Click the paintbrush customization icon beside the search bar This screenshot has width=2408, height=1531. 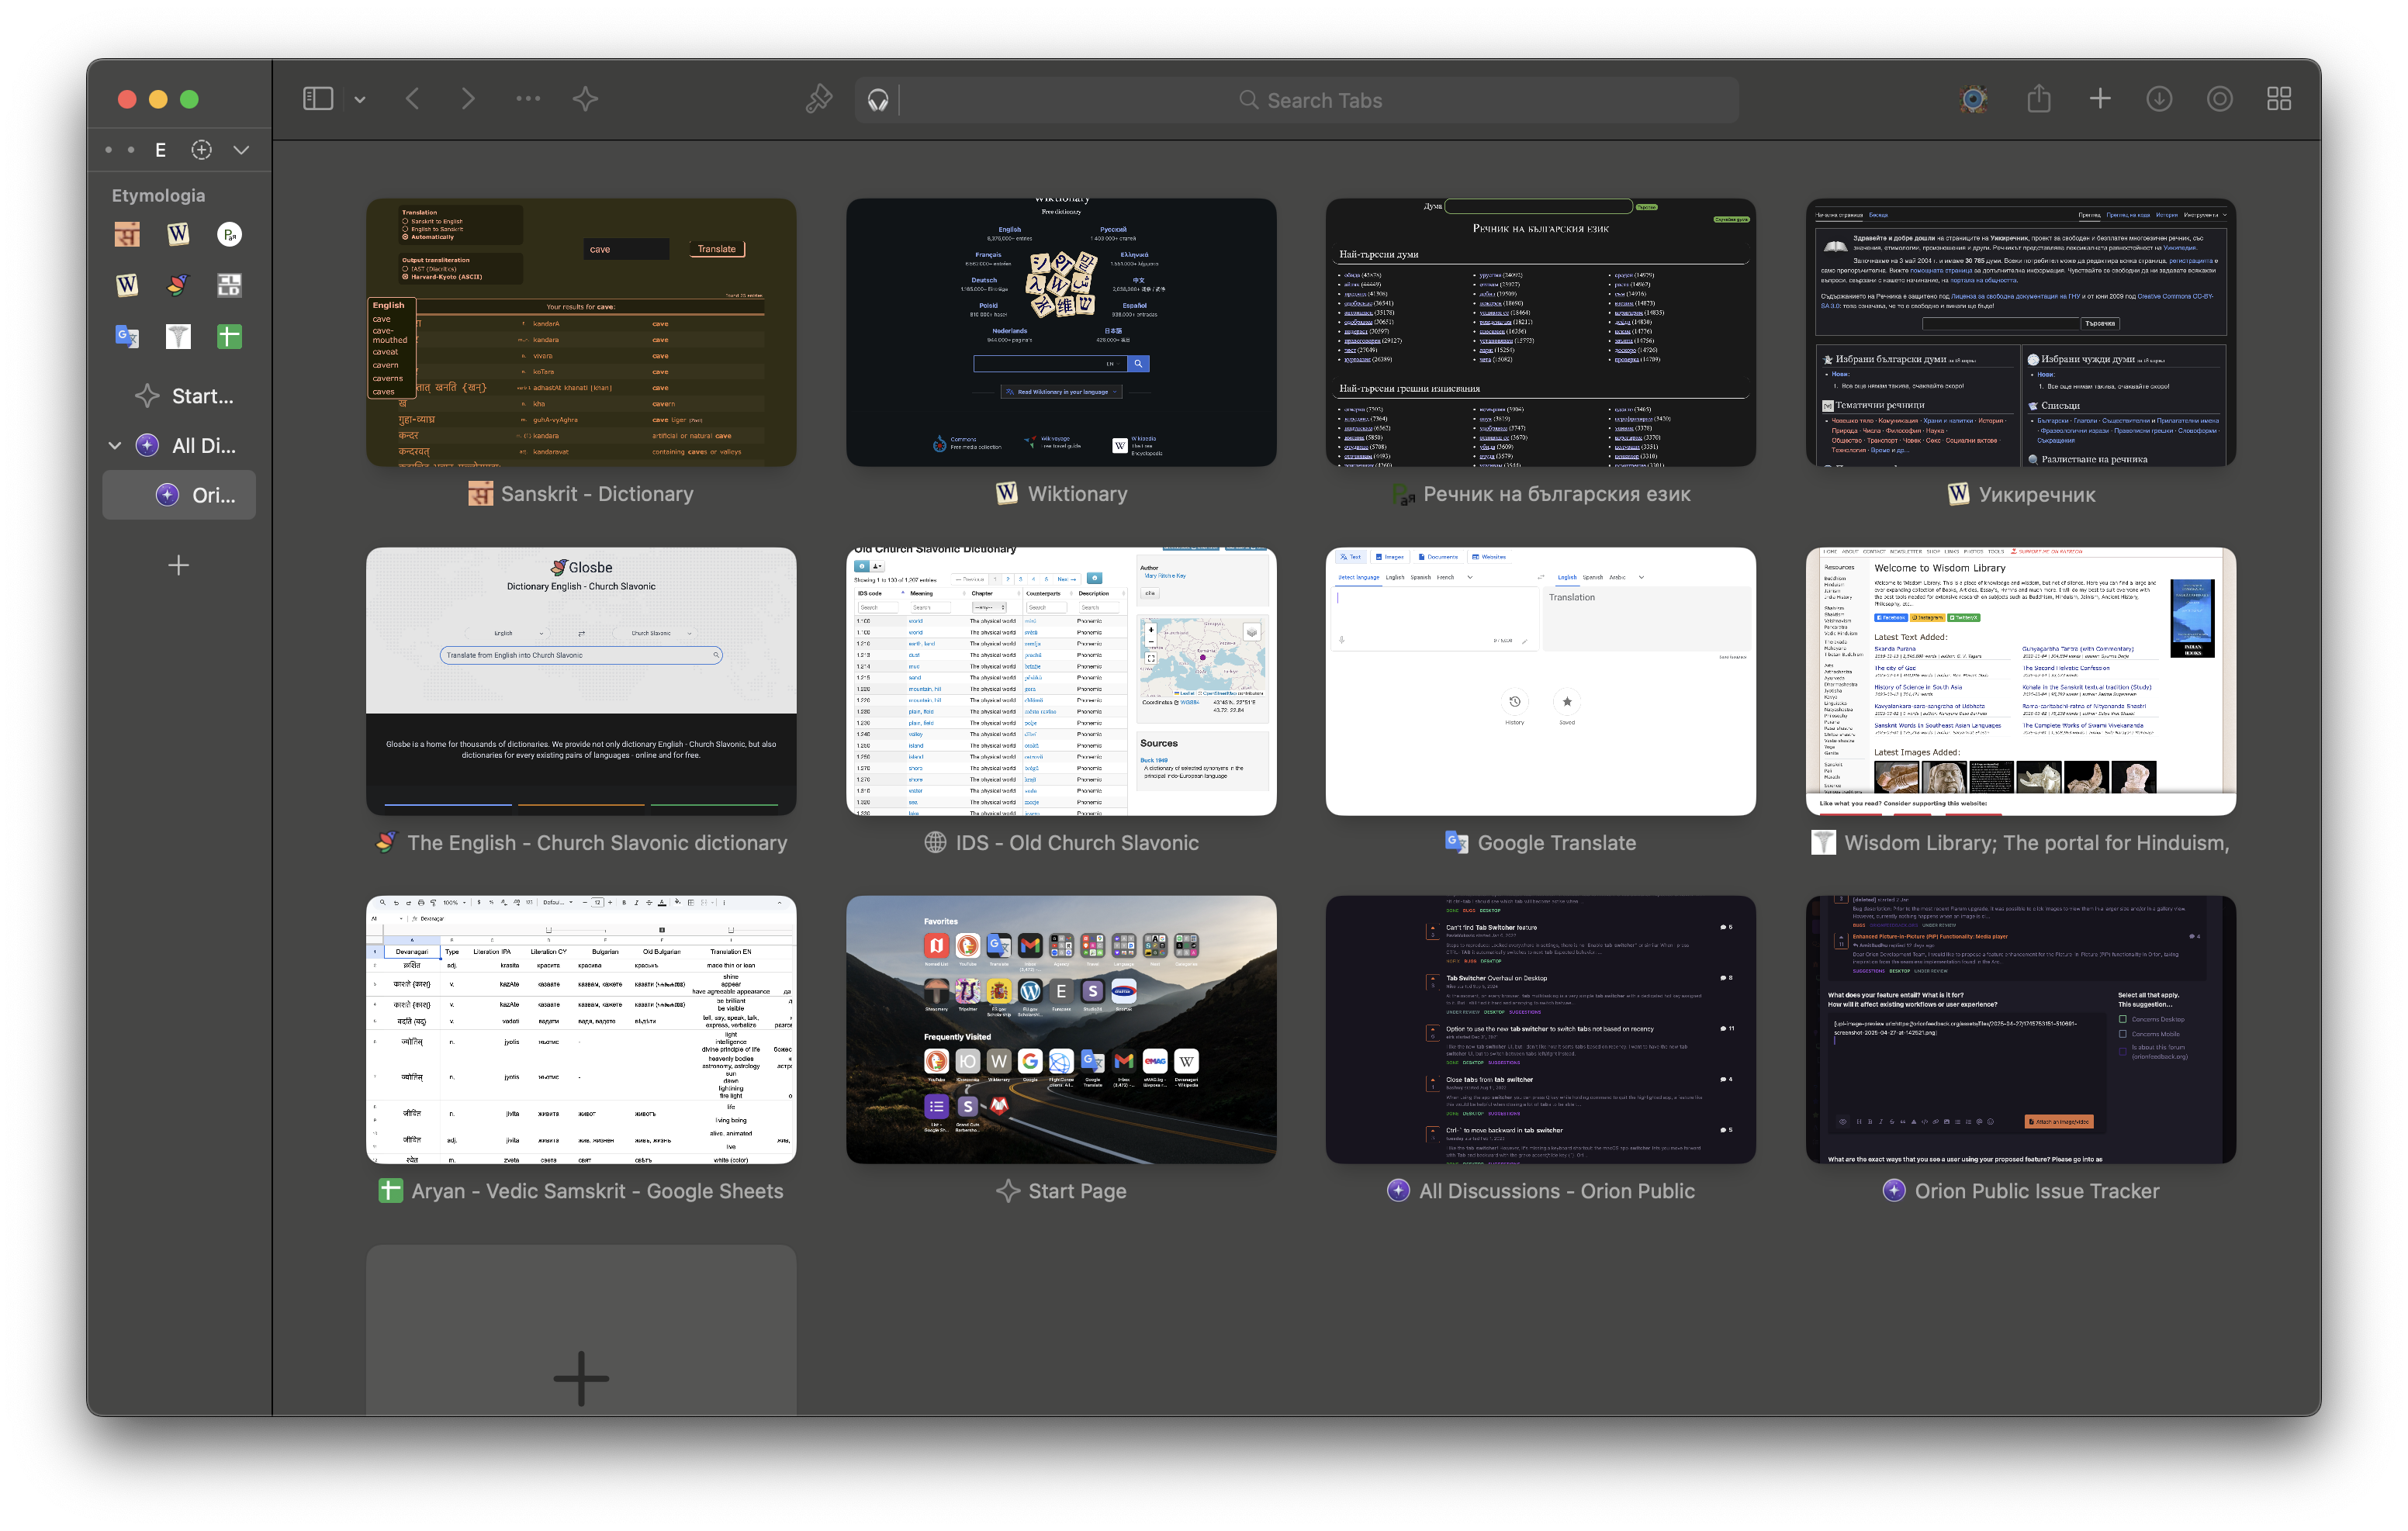coord(819,99)
